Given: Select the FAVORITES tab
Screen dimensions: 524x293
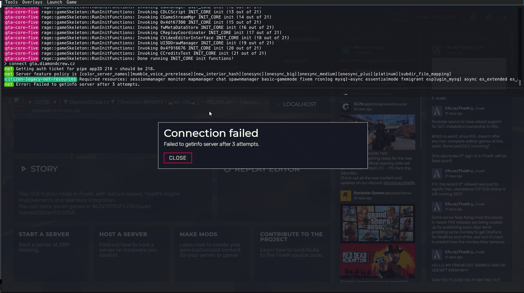Looking at the screenshot, I should [x=298, y=83].
